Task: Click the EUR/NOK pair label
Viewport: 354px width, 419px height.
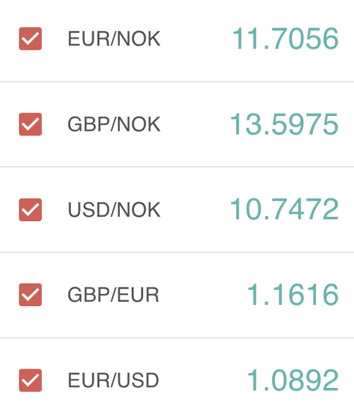Action: click(x=114, y=39)
